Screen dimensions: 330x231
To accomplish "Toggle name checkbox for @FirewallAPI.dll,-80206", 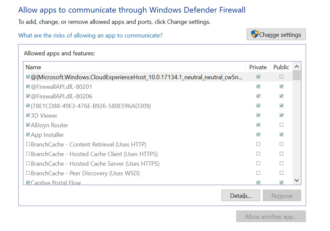I will coord(28,96).
